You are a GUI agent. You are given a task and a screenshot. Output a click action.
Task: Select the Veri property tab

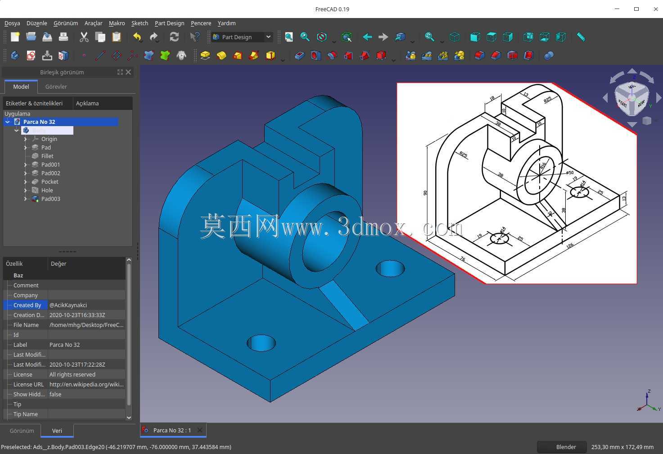57,431
